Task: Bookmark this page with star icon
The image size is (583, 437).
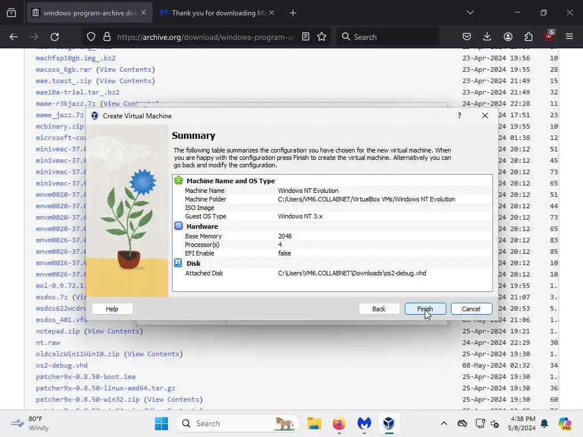Action: click(322, 37)
